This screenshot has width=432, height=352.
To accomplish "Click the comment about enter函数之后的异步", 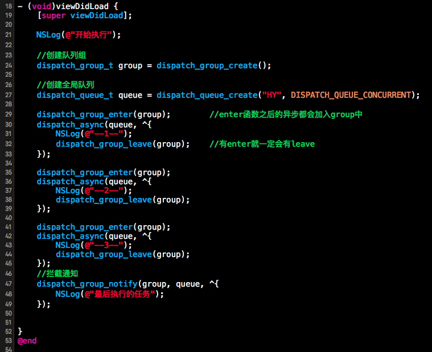I will 286,114.
